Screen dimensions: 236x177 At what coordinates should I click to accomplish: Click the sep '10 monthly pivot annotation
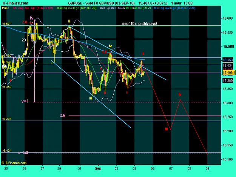pyautogui.click(x=140, y=24)
